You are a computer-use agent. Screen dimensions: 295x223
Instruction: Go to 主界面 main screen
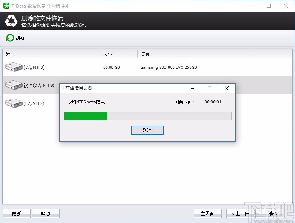click(x=208, y=214)
